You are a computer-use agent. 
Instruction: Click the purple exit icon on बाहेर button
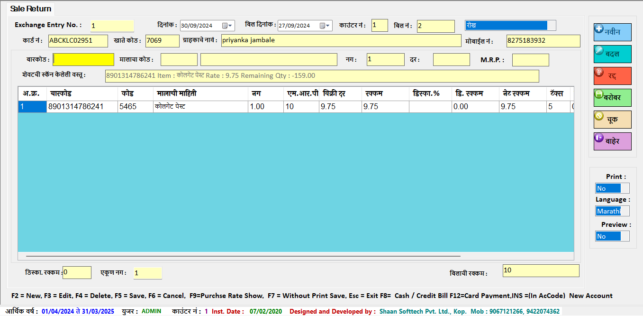(598, 138)
